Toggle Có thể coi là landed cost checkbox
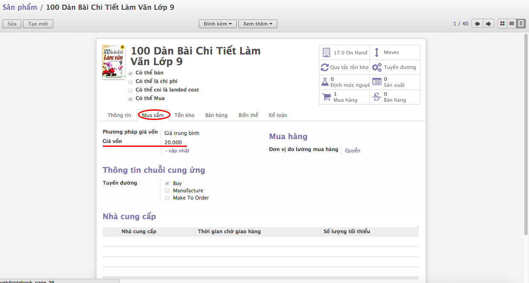 pos(131,90)
